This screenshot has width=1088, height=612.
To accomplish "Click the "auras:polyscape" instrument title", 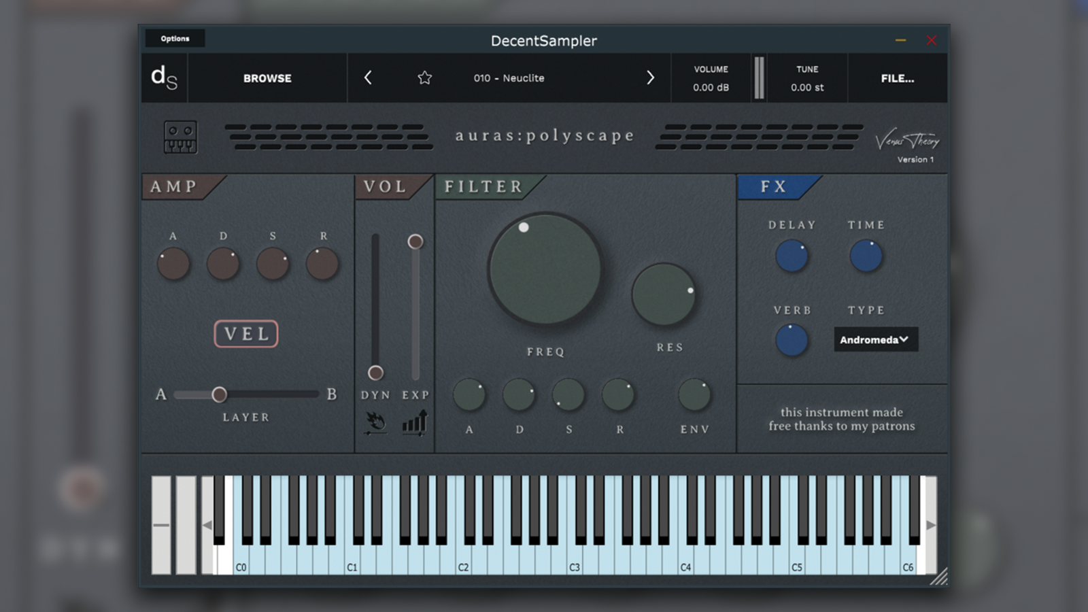I will pyautogui.click(x=545, y=136).
